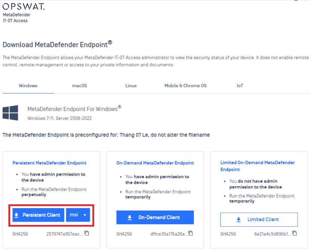Click the Download MetaDefender Endpoint heading

[57, 44]
